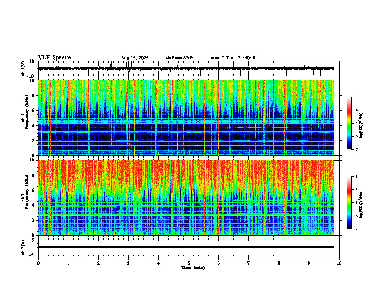This screenshot has width=382, height=295.
Task: Click the "-3" label atop ch.1 colorbar
Action: [355, 97]
